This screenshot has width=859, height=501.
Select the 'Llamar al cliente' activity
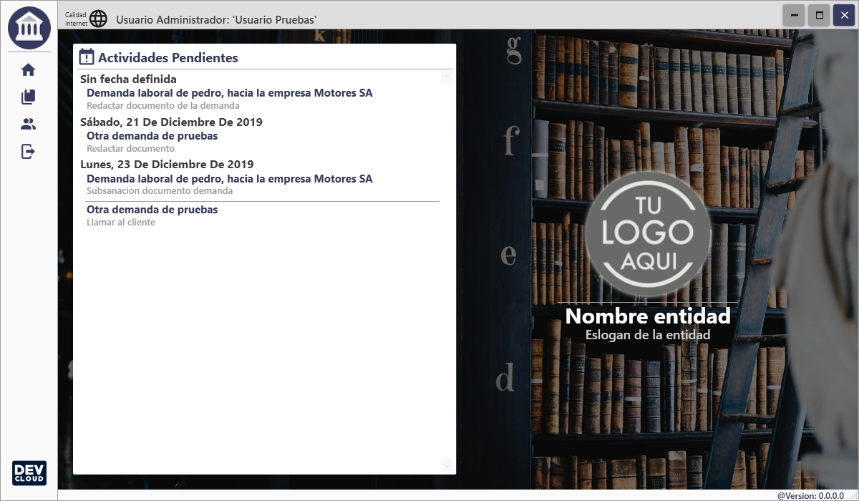[121, 223]
